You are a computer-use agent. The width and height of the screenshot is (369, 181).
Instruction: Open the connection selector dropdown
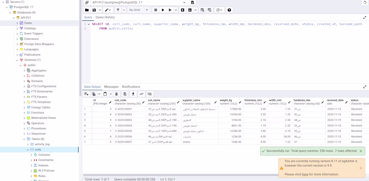(184, 2)
